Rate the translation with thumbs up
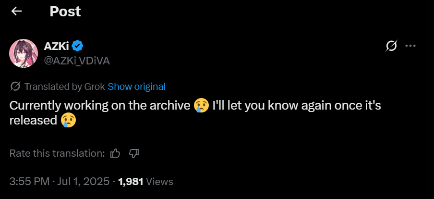The image size is (434, 199). (115, 153)
